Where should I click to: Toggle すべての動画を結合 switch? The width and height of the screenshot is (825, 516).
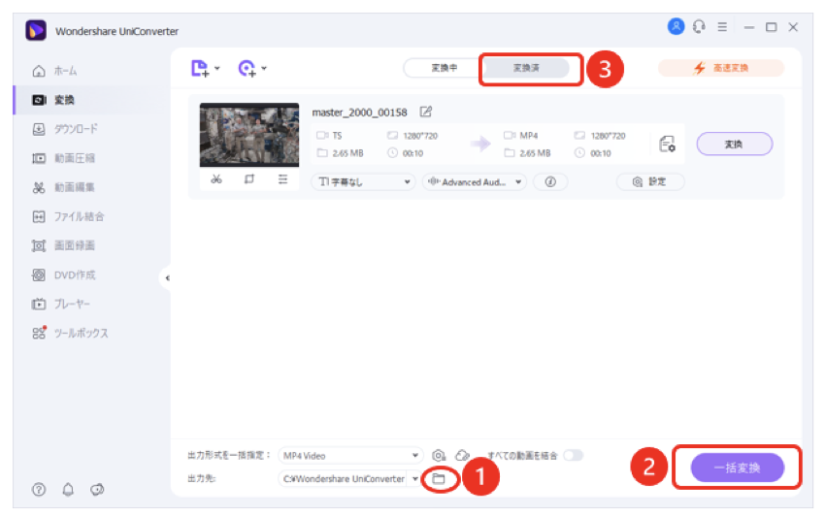click(574, 456)
